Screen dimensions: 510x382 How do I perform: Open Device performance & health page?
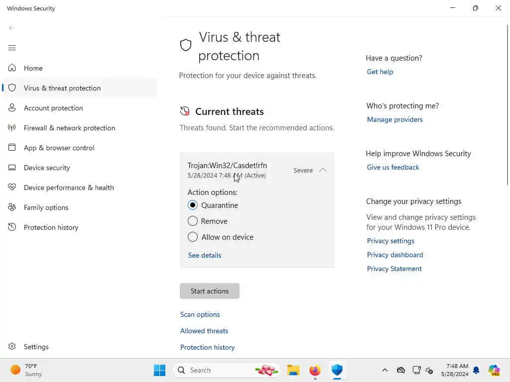[x=80, y=188]
